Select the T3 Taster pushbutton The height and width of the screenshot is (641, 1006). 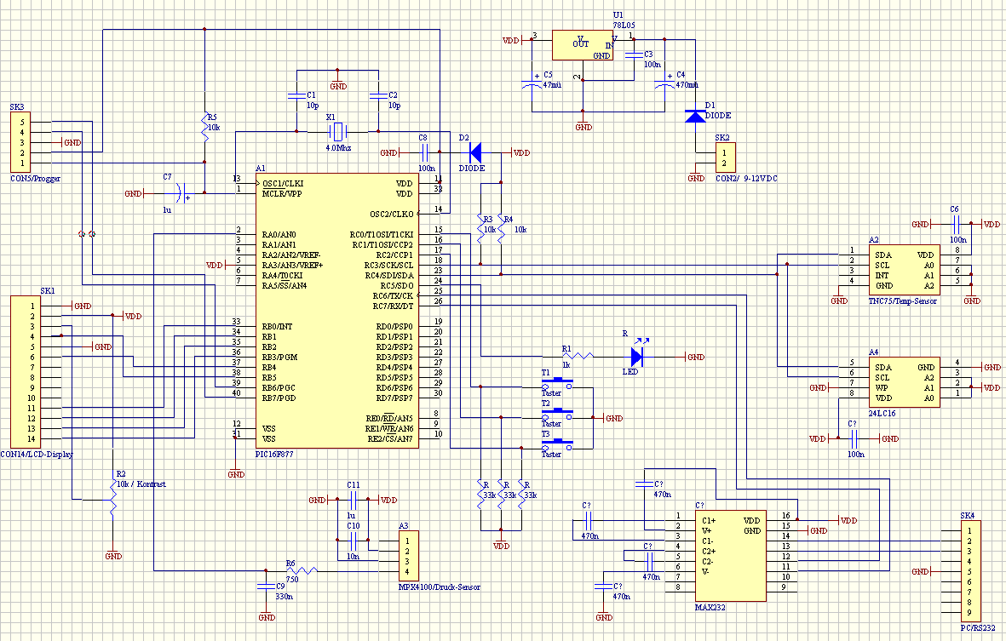[x=558, y=445]
